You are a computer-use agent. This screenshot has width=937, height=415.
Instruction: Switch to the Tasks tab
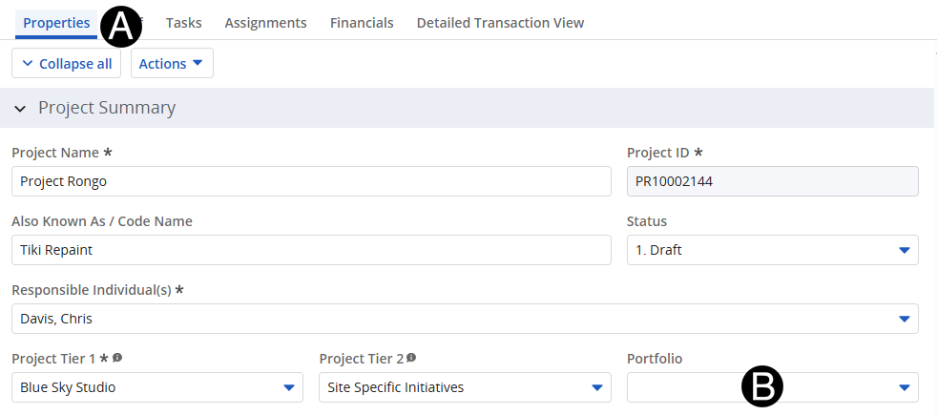(183, 23)
